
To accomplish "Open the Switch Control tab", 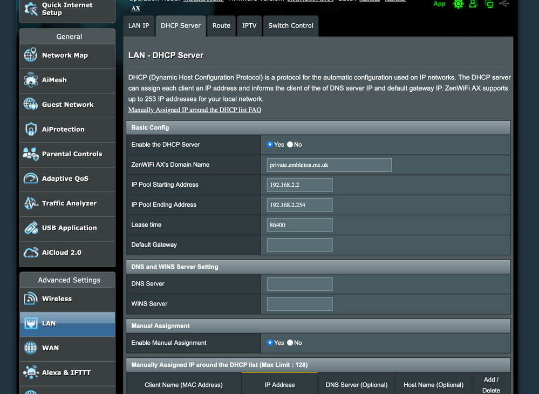I will 290,26.
